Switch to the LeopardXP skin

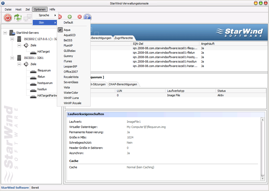pyautogui.click(x=70, y=66)
